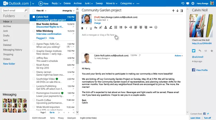Tick the select all messages checkbox

[x=34, y=11]
